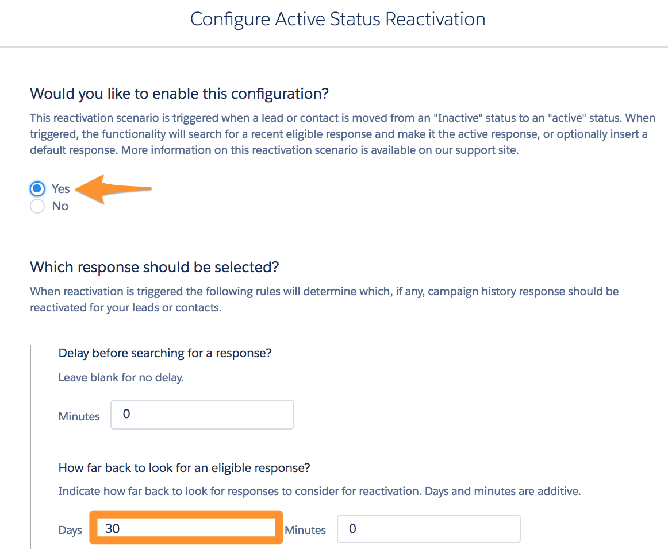
Task: Click the "When reactivation is triggered" paragraph
Action: [x=324, y=299]
